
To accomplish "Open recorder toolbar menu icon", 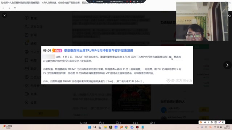I will 91,1.
